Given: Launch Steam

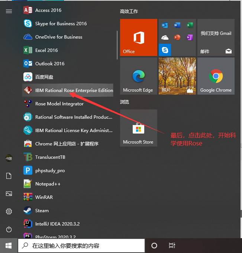Looking at the screenshot, I should [68, 211].
